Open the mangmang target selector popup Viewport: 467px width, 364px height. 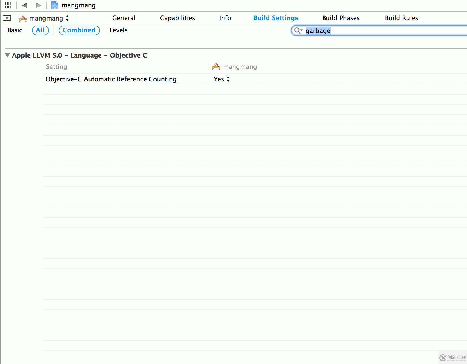(44, 18)
